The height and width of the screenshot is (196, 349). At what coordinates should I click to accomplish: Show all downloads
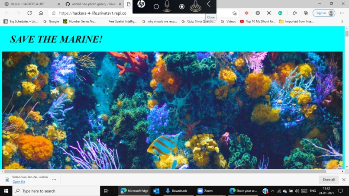tap(329, 180)
